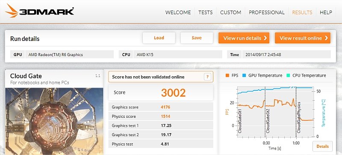Click the blue GPU Temperature legend swatch
The width and height of the screenshot is (342, 155).
(244, 75)
